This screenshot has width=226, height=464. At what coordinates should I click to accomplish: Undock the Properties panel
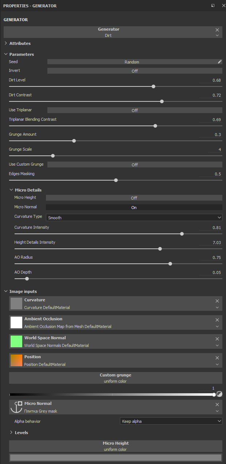click(213, 6)
